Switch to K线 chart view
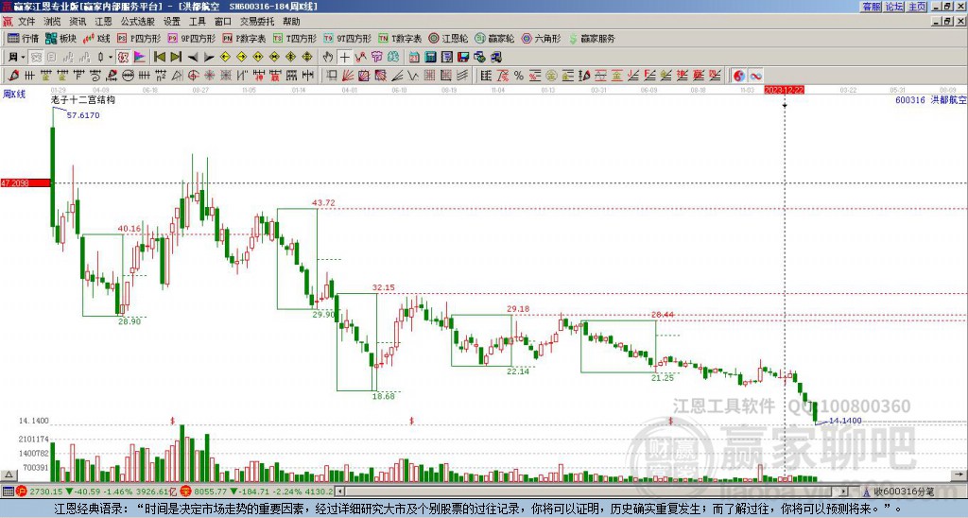This screenshot has height=518, width=968. tap(96, 38)
